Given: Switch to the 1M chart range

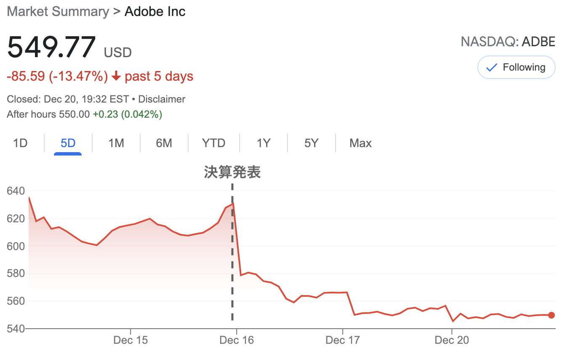Looking at the screenshot, I should 116,143.
